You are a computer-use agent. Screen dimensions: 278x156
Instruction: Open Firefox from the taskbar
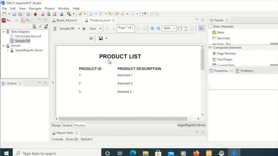click(x=196, y=153)
